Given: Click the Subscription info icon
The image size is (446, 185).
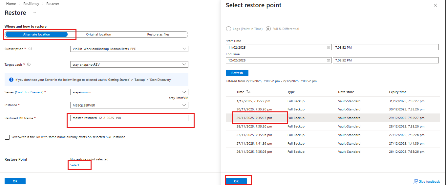Looking at the screenshot, I should 30,49.
